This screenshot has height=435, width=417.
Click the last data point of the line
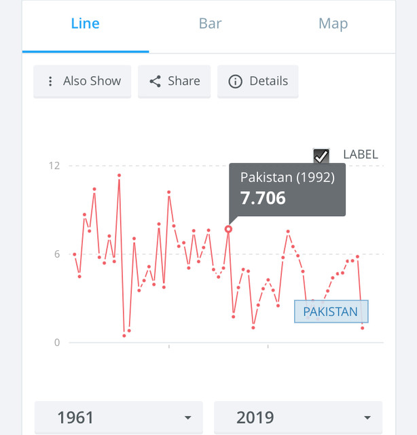(x=363, y=328)
